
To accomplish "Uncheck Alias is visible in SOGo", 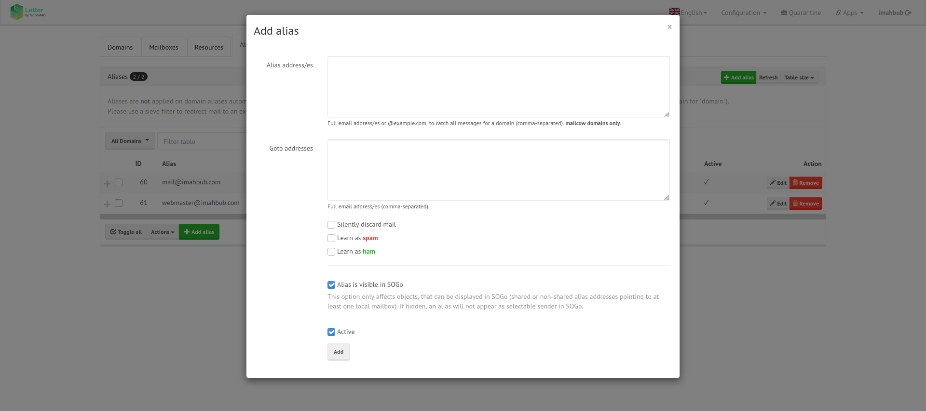I will point(331,285).
